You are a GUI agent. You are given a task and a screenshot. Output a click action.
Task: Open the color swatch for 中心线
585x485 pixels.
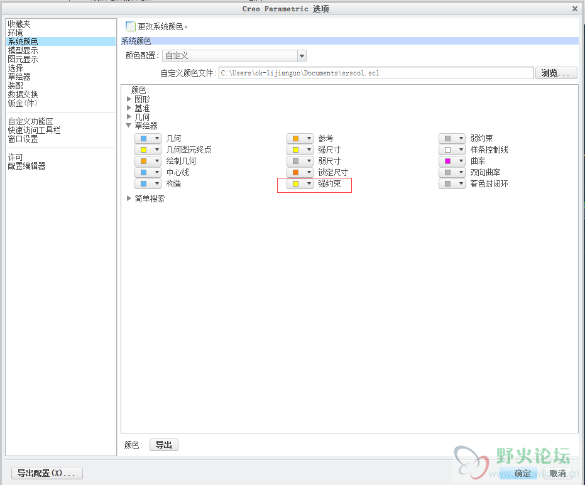148,172
